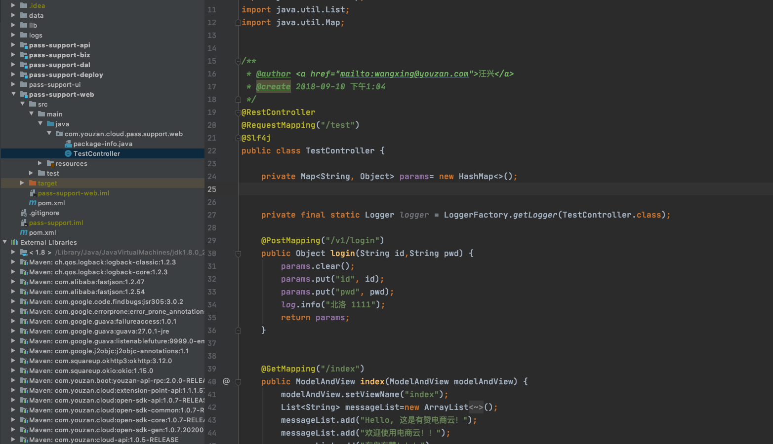Click the logback-classic library icon

24,262
